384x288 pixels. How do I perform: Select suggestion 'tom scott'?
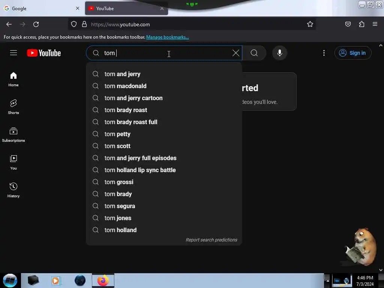164,146
